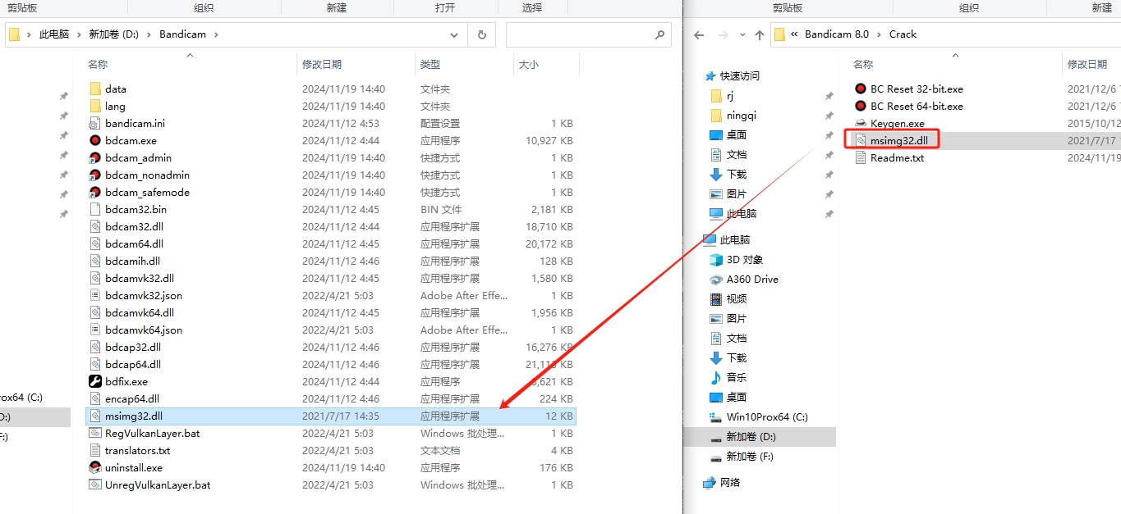Open 下载 under quick access
The height and width of the screenshot is (514, 1121).
tap(728, 174)
